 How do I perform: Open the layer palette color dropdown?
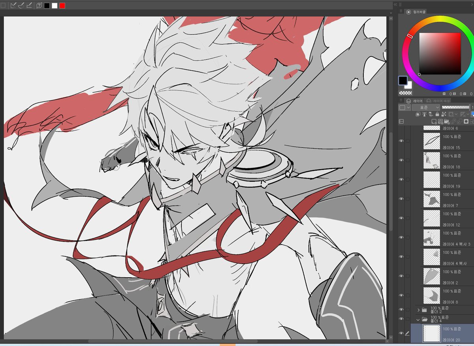(x=404, y=107)
